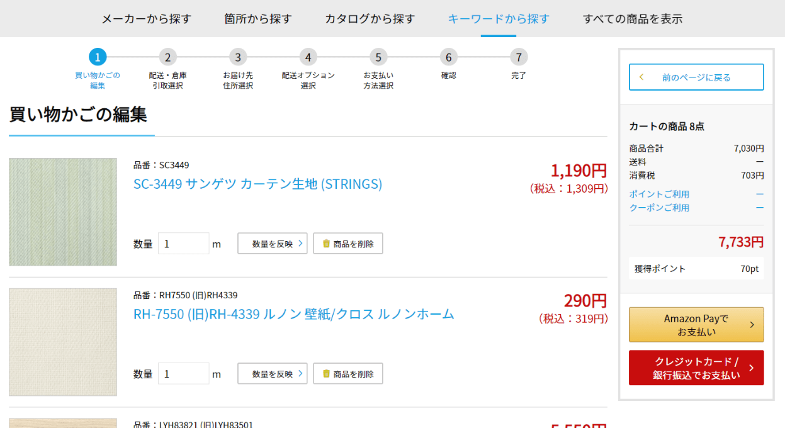
Task: Click quantity field for SC-3449 curtain fabric
Action: (183, 244)
